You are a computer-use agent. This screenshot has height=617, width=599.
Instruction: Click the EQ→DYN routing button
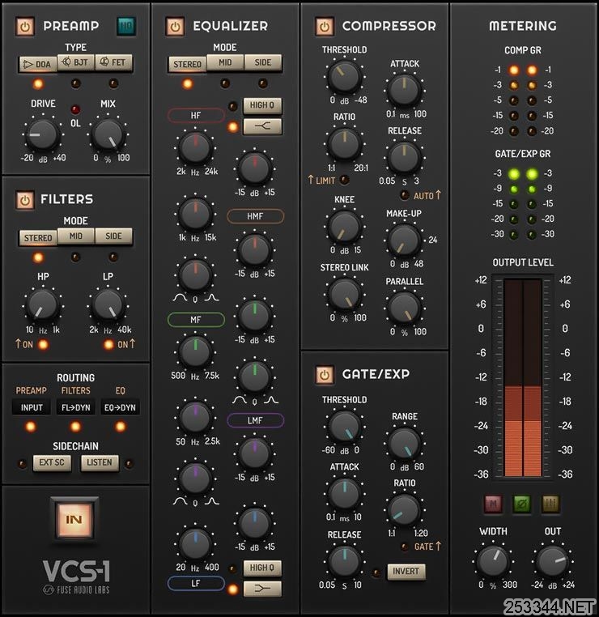(120, 407)
